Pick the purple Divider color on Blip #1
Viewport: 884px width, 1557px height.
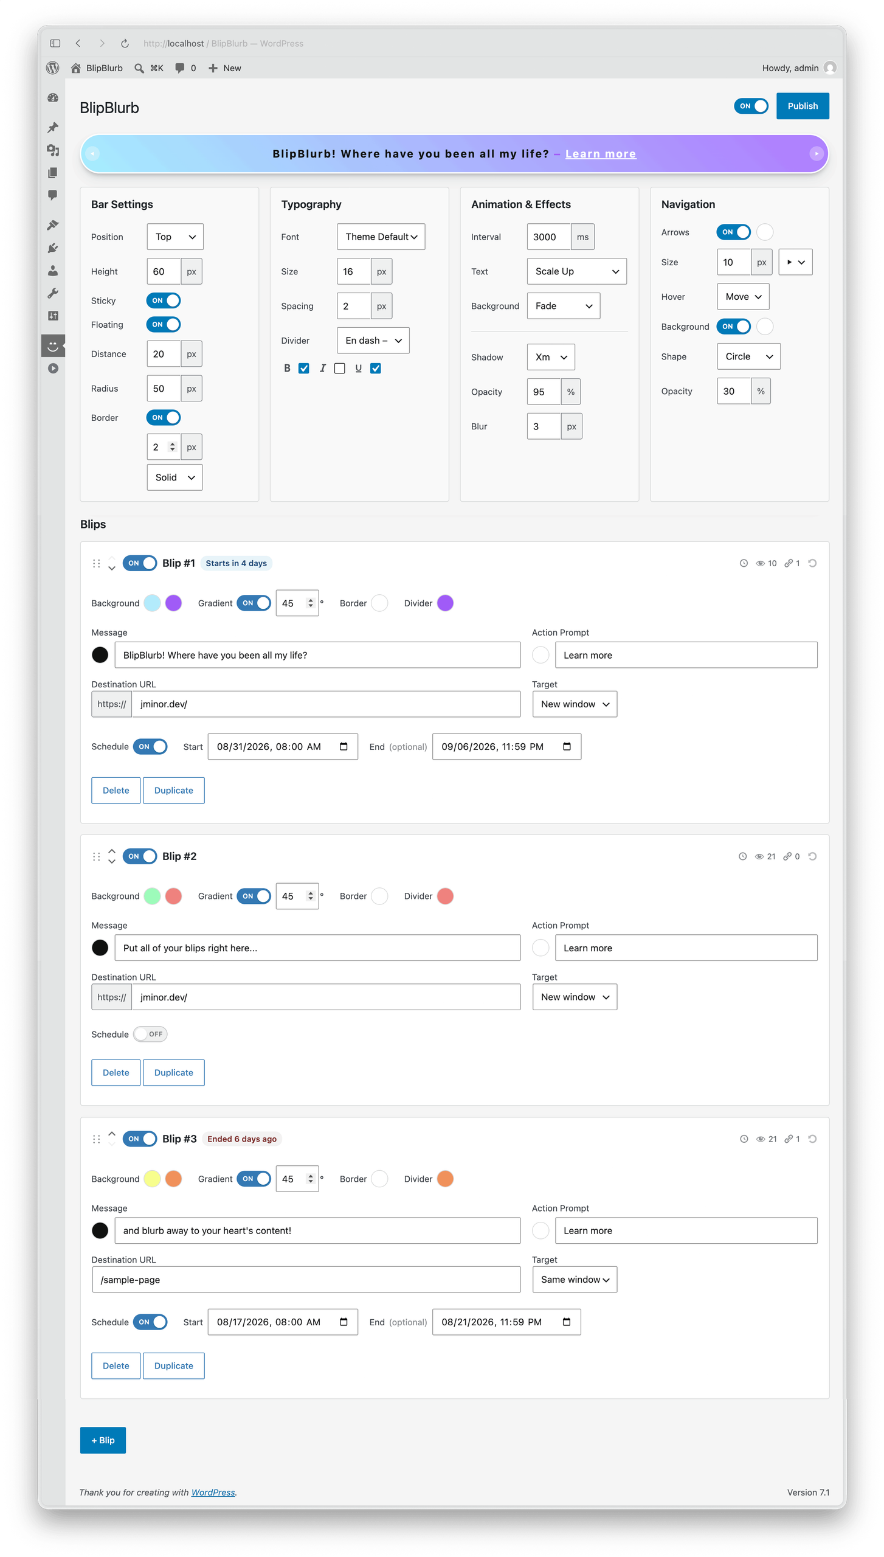(x=446, y=603)
